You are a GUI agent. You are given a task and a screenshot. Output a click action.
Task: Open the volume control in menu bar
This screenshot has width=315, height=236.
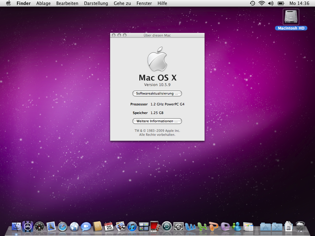[x=271, y=3]
